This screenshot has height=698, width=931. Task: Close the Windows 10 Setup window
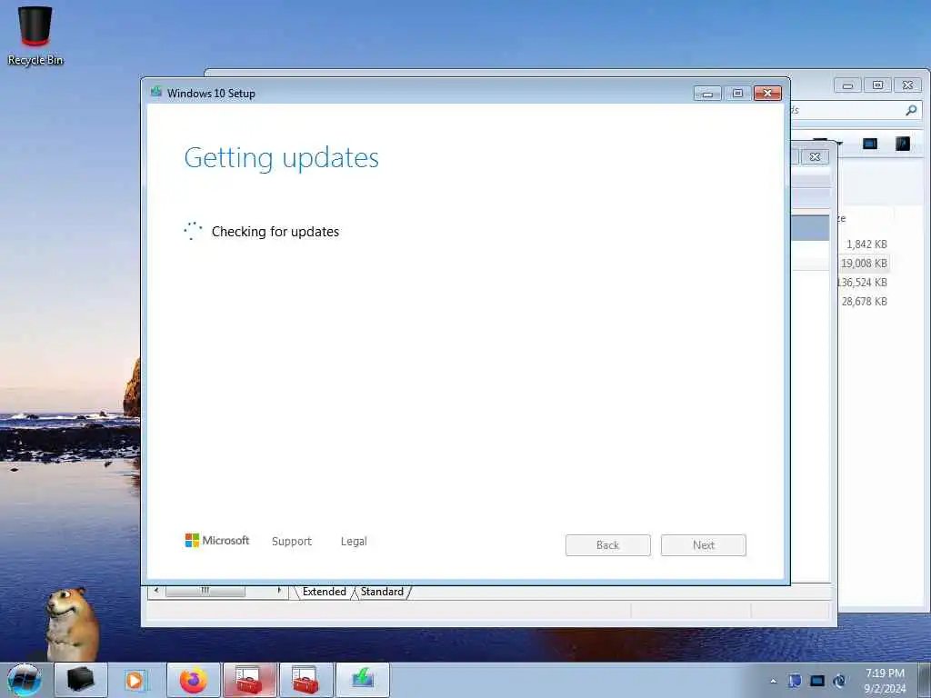767,94
